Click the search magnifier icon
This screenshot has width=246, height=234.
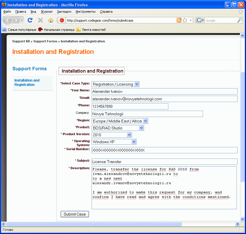(240, 20)
